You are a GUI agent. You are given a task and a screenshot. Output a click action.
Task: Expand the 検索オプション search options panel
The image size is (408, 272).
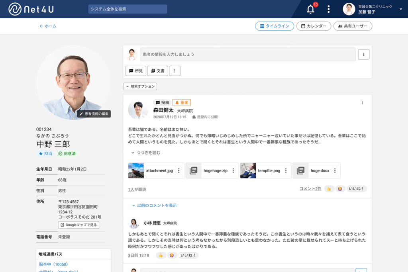[140, 86]
